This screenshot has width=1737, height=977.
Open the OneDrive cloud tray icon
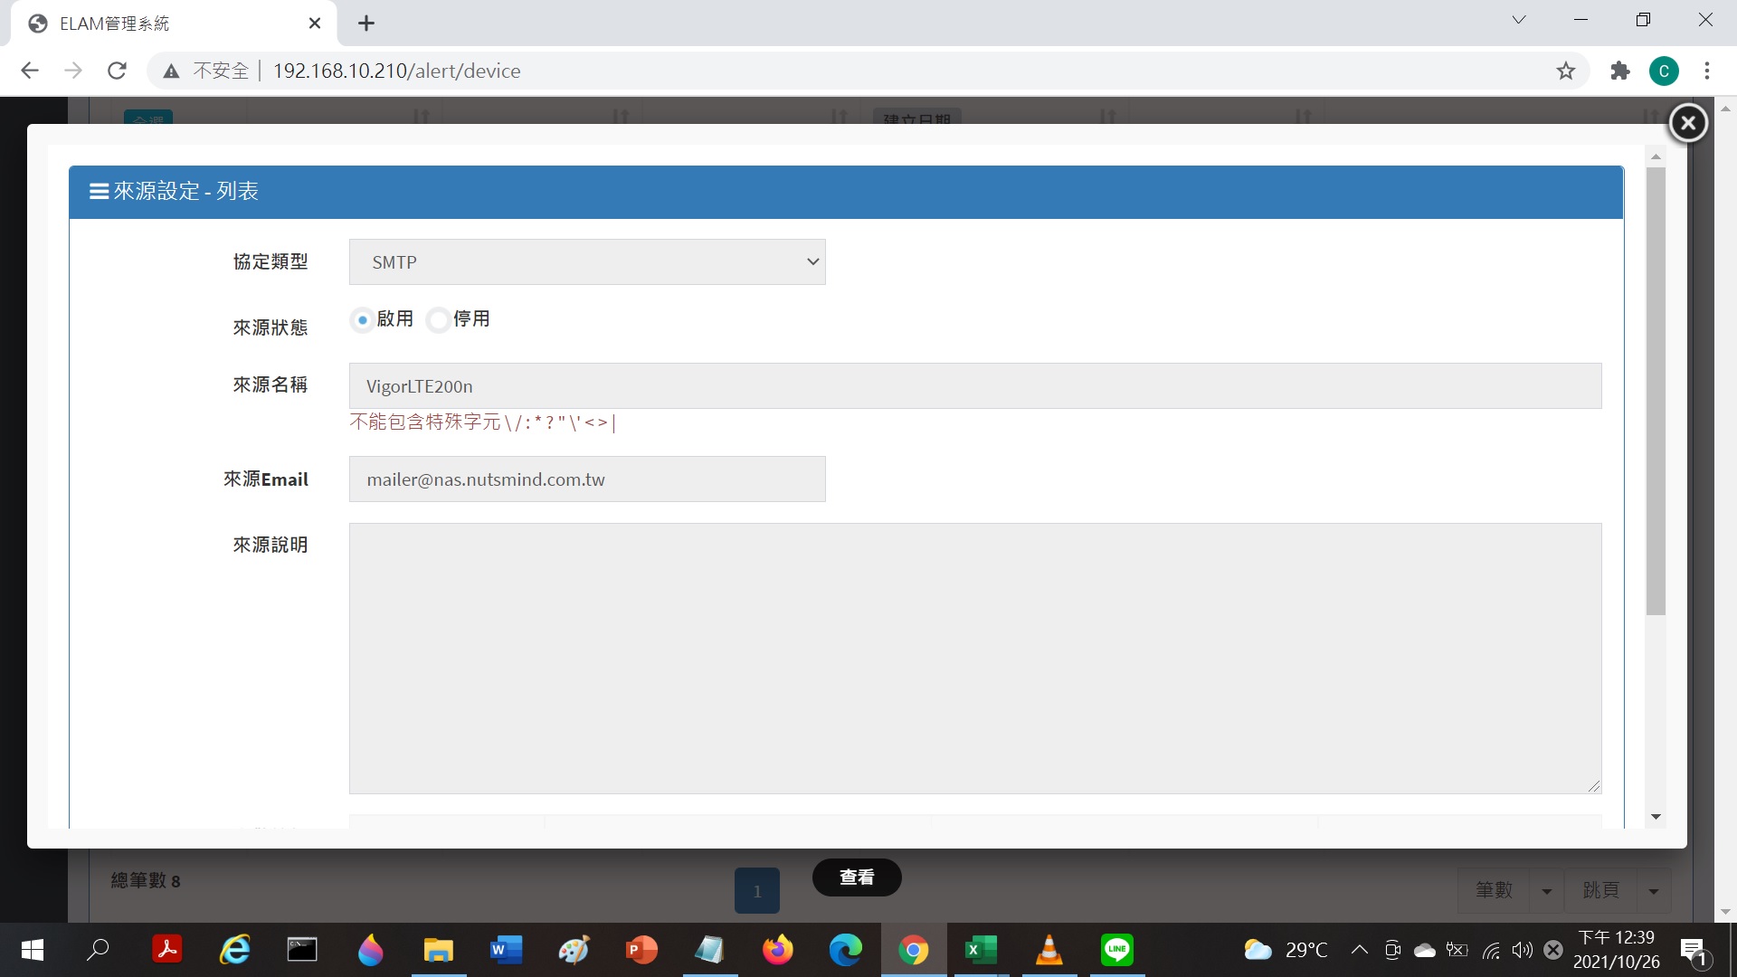[1425, 950]
